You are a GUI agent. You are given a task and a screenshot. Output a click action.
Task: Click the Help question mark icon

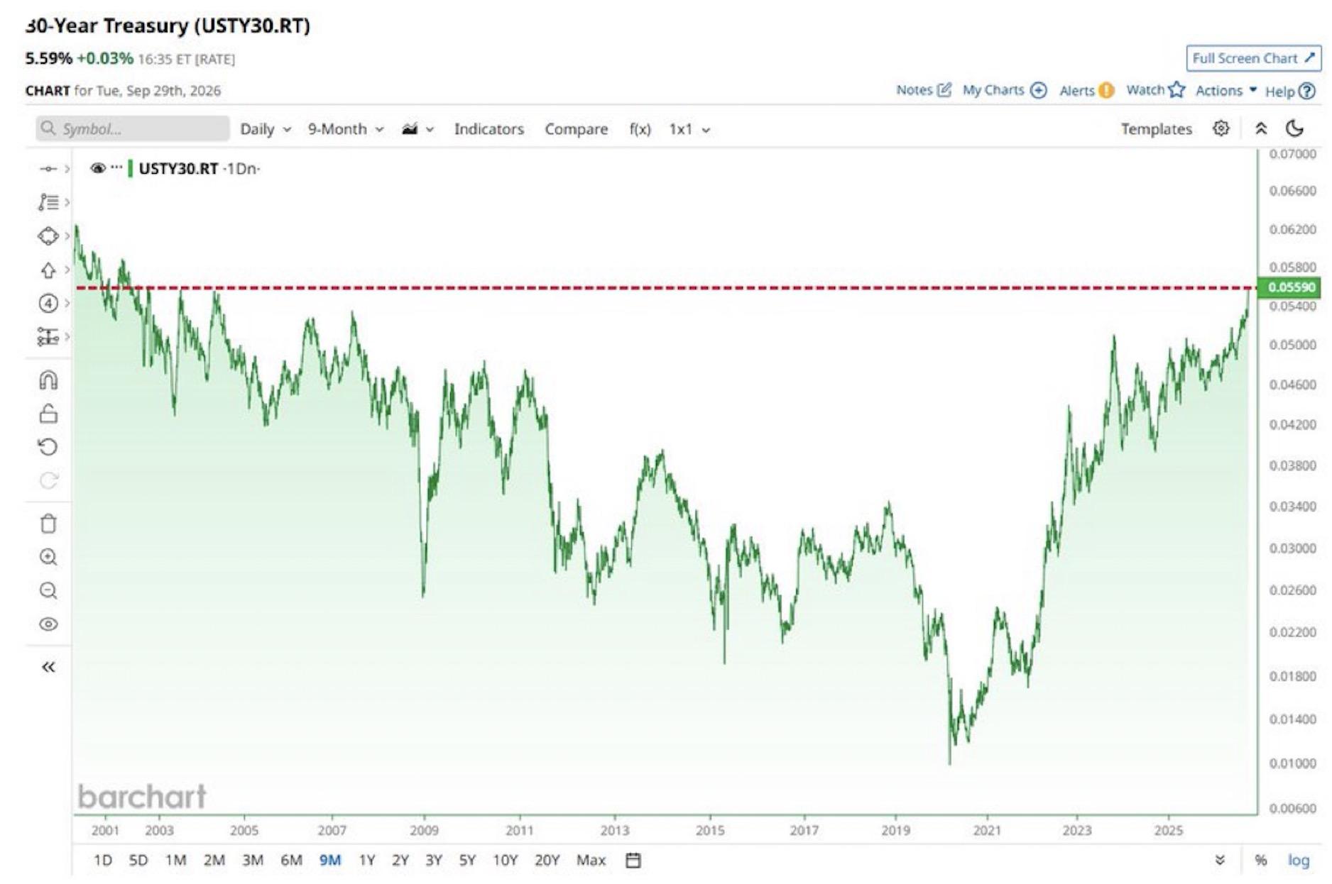pyautogui.click(x=1307, y=91)
